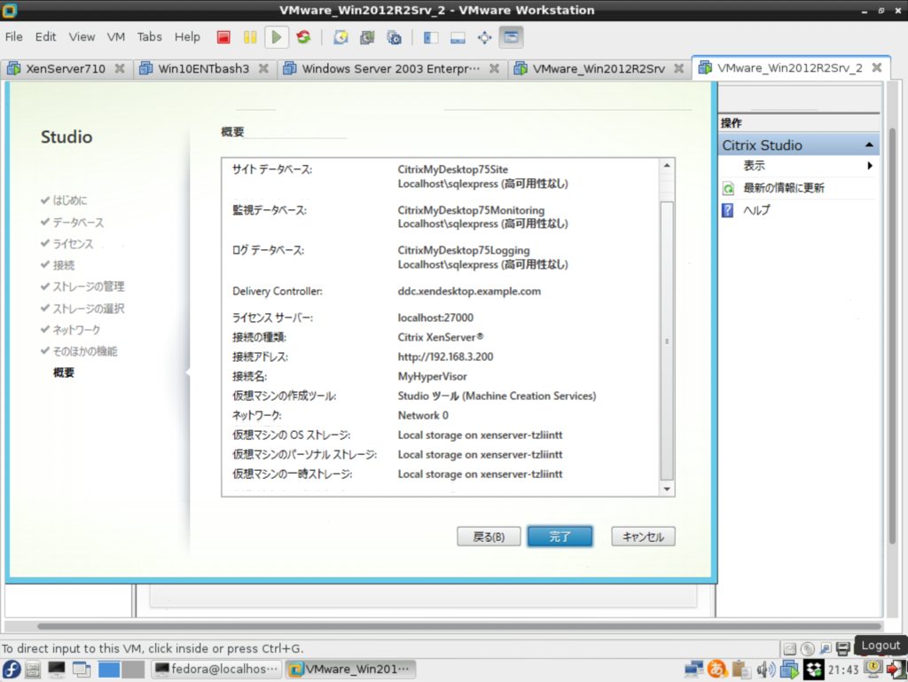Viewport: 908px width, 682px height.
Task: Click ヘルプ in the actions pane
Action: point(756,210)
